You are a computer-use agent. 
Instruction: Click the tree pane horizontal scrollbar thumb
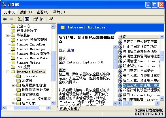tap(27, 107)
